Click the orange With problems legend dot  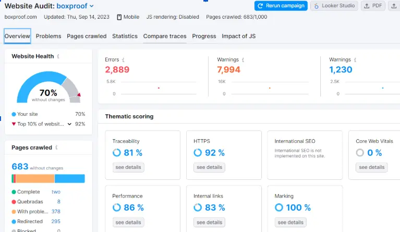tap(14, 212)
